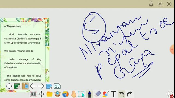The image size is (175, 98).
Task: Open the resources box icon
Action: pyautogui.click(x=57, y=94)
